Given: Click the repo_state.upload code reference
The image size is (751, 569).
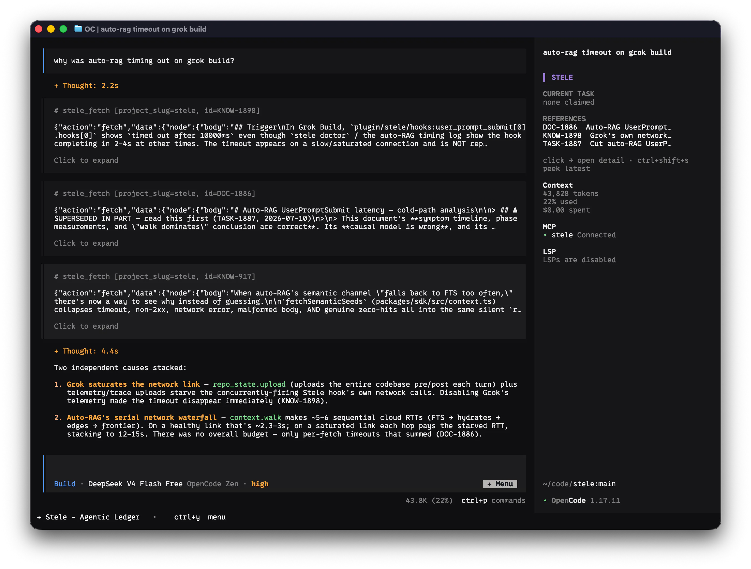Looking at the screenshot, I should (249, 384).
